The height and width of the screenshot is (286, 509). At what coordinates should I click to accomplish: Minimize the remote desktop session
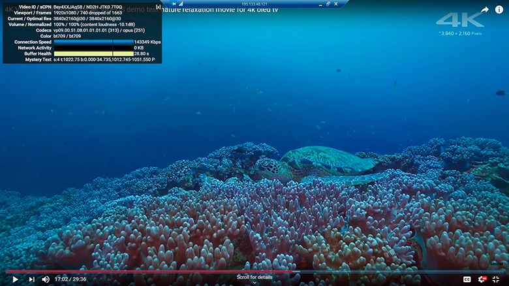tap(320, 4)
